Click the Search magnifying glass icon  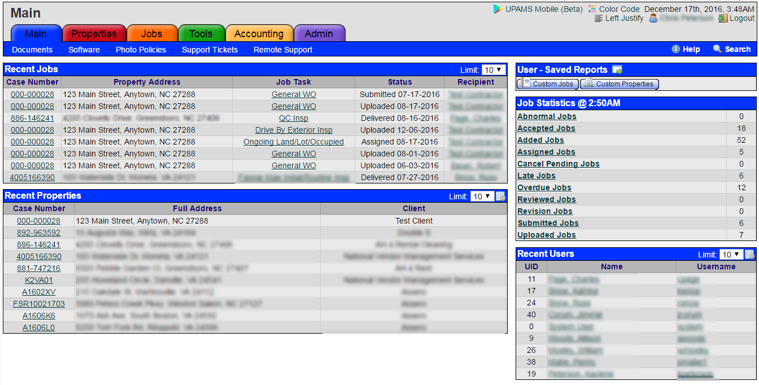click(x=717, y=49)
